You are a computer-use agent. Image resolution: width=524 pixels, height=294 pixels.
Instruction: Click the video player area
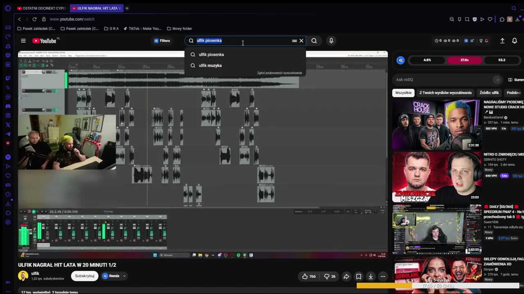tap(203, 155)
